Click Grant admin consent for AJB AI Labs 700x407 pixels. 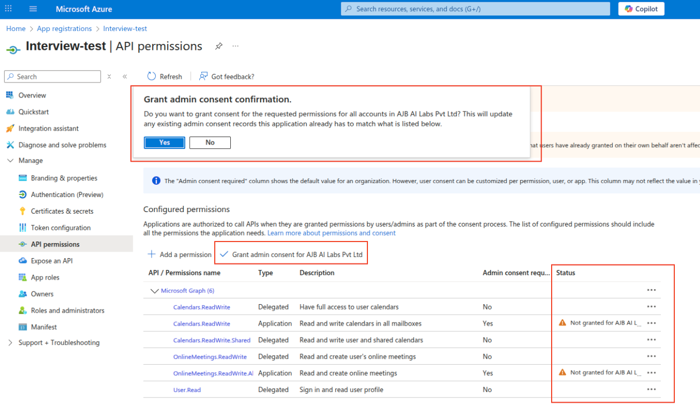click(x=291, y=254)
